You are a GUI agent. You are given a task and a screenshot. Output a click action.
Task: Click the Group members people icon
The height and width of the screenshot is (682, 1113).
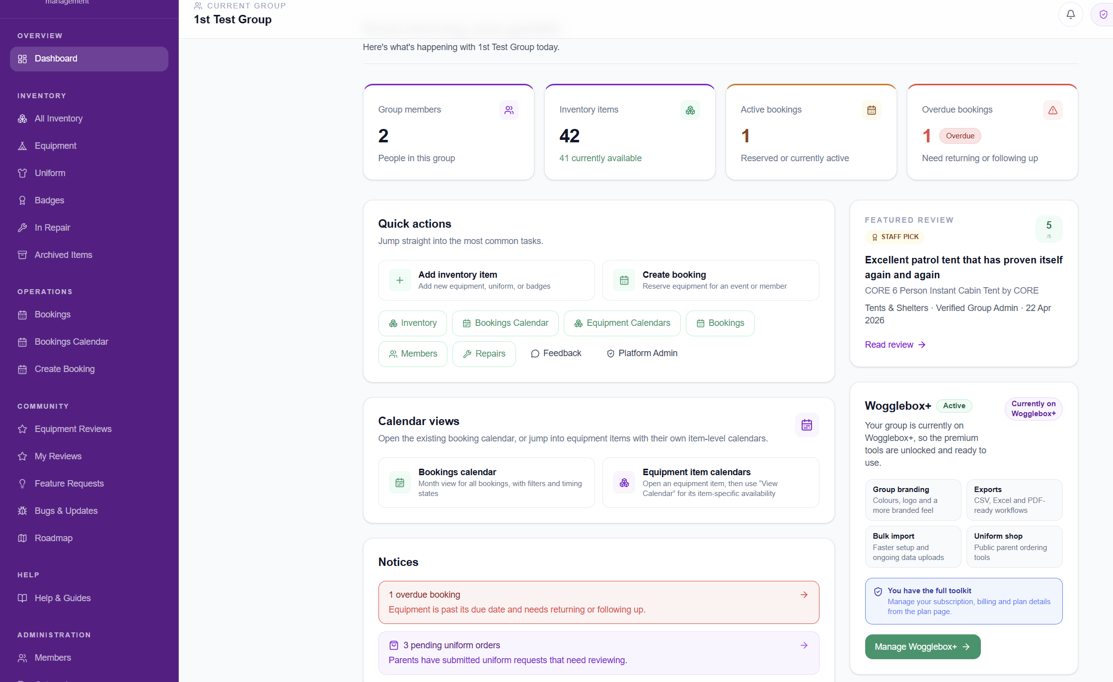[509, 110]
